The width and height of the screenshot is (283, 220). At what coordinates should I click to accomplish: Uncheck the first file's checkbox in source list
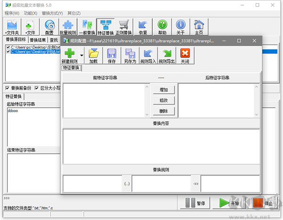[8, 47]
